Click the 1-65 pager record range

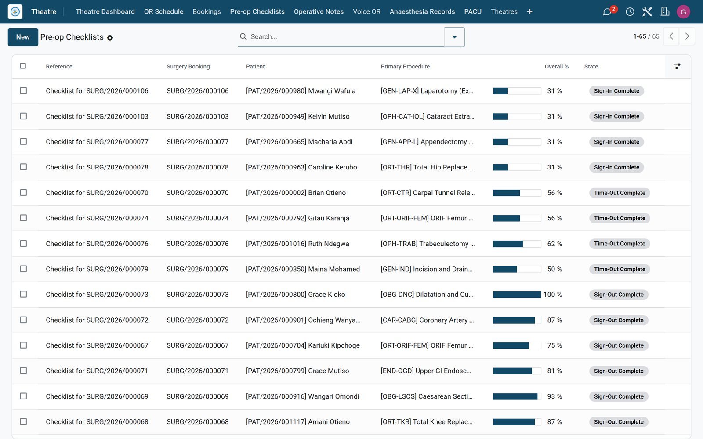639,36
